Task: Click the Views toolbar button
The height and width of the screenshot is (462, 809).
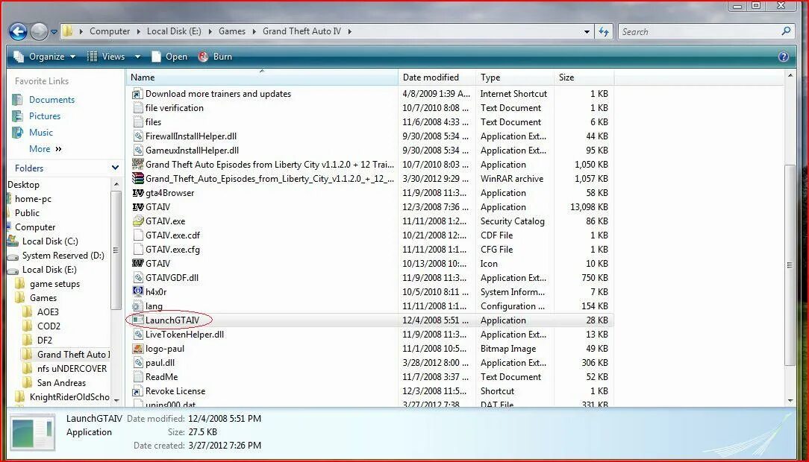Action: pyautogui.click(x=106, y=57)
